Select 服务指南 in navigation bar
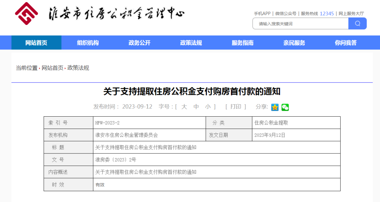The width and height of the screenshot is (380, 202). pos(242,43)
